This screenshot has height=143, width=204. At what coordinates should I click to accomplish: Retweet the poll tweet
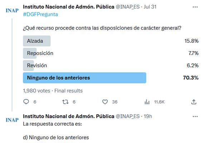(65, 102)
